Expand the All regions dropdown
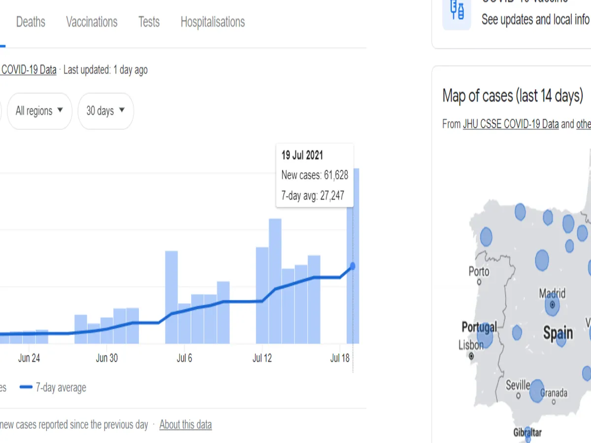591x443 pixels. pyautogui.click(x=39, y=111)
